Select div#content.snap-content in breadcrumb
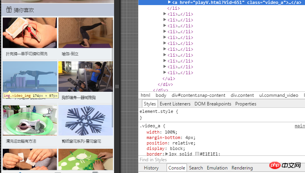This screenshot has height=173, width=305. tap(198, 95)
